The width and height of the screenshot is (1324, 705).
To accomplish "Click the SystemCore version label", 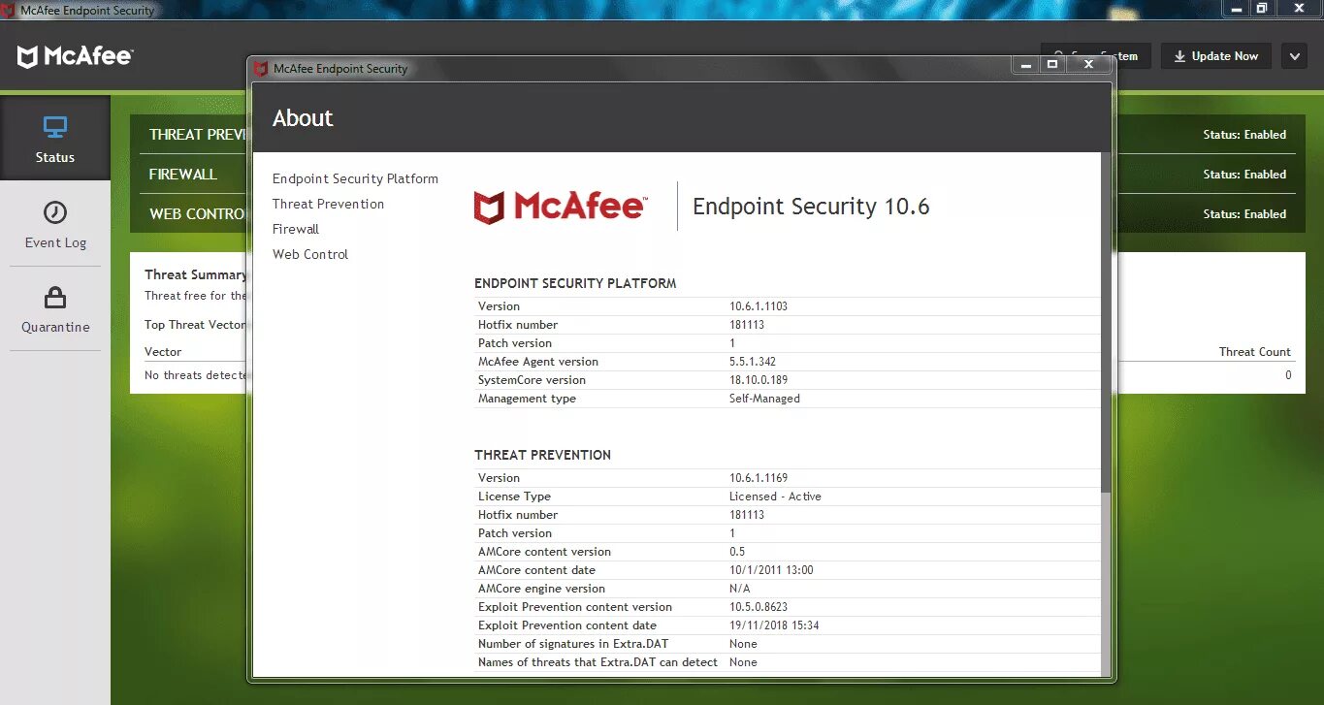I will click(x=532, y=380).
